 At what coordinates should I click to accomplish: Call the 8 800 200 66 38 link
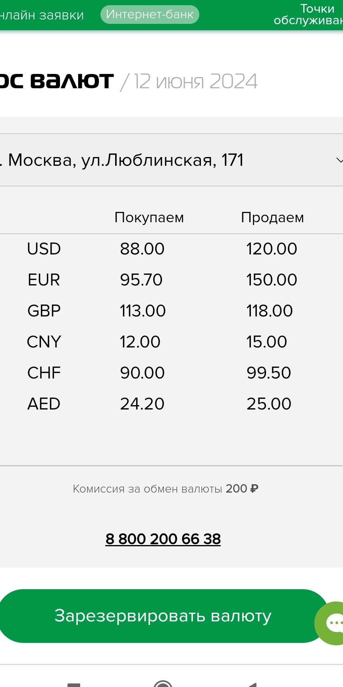coord(163,539)
